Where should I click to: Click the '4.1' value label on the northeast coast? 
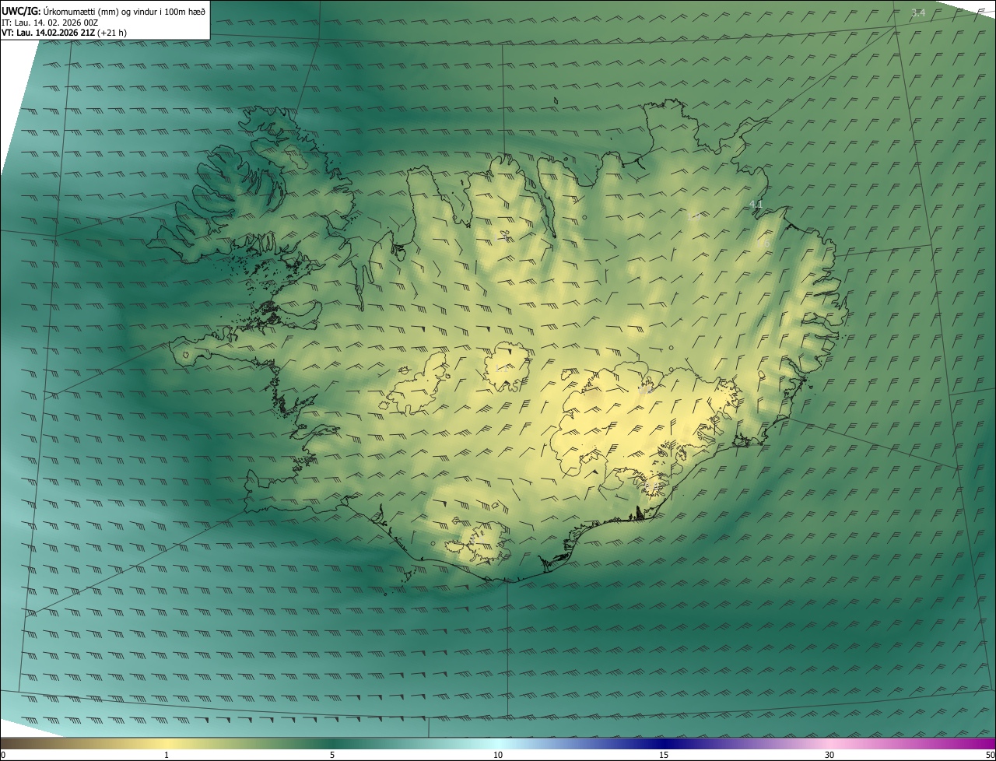point(756,205)
